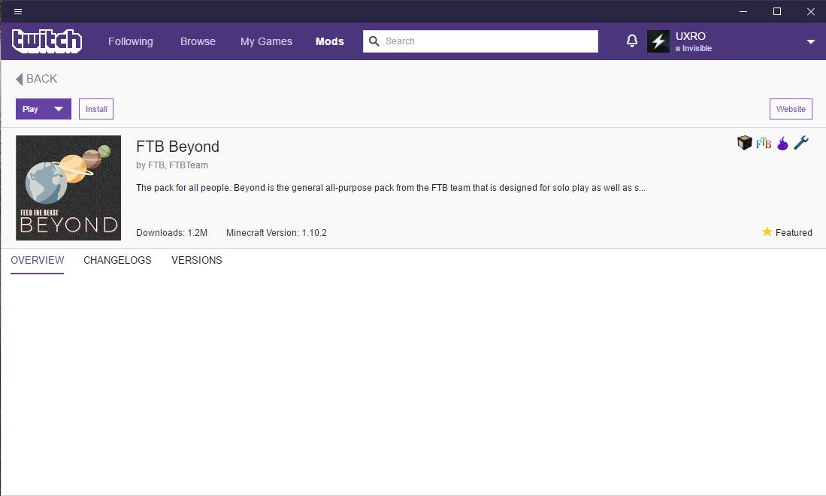Open the Browse section
This screenshot has height=496, width=826.
point(198,41)
